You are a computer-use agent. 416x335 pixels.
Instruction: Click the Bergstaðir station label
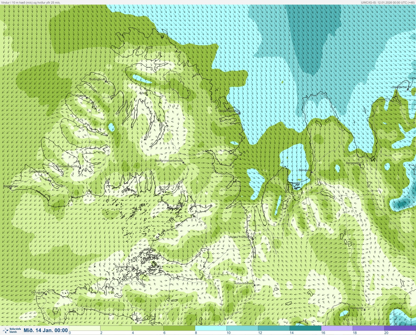pos(352,163)
